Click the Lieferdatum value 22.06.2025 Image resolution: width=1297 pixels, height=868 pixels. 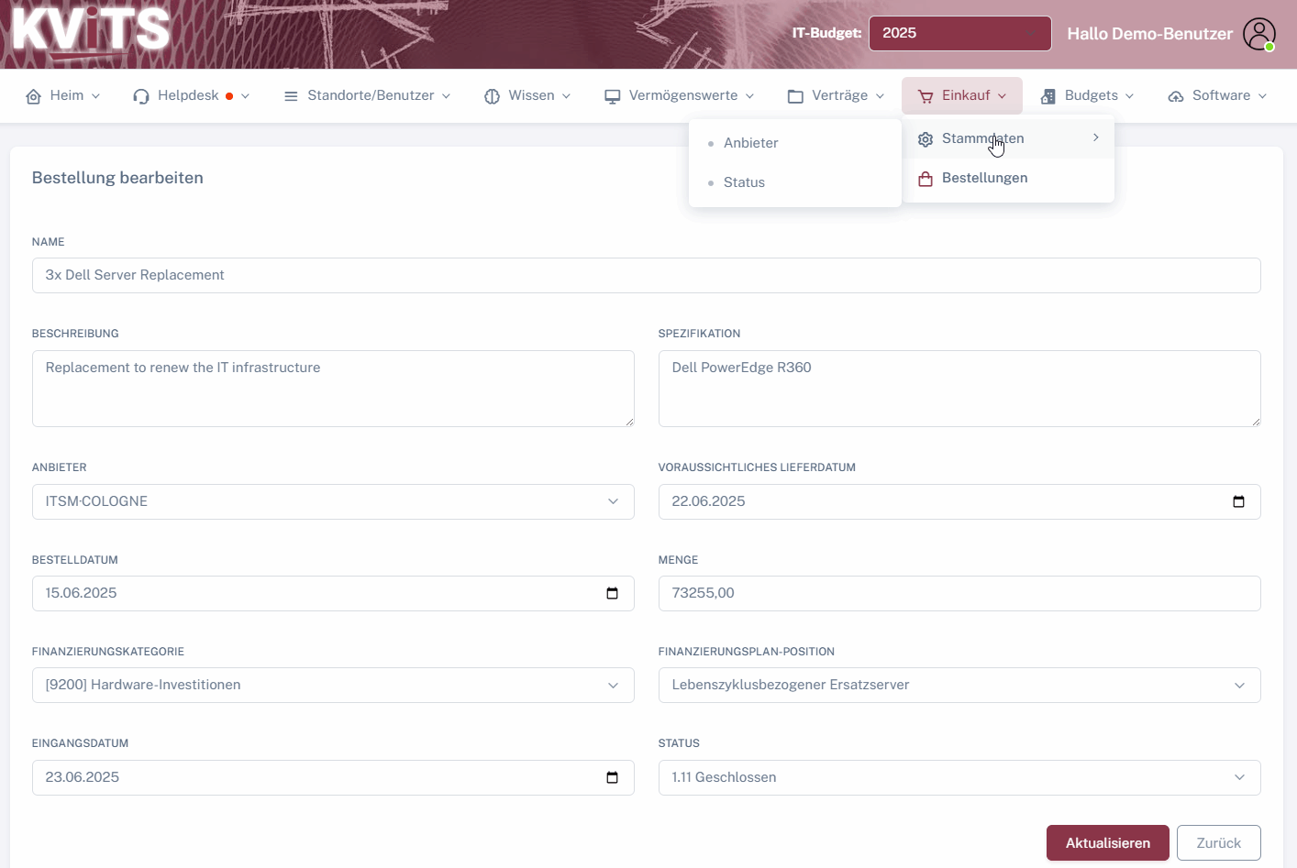pyautogui.click(x=708, y=501)
